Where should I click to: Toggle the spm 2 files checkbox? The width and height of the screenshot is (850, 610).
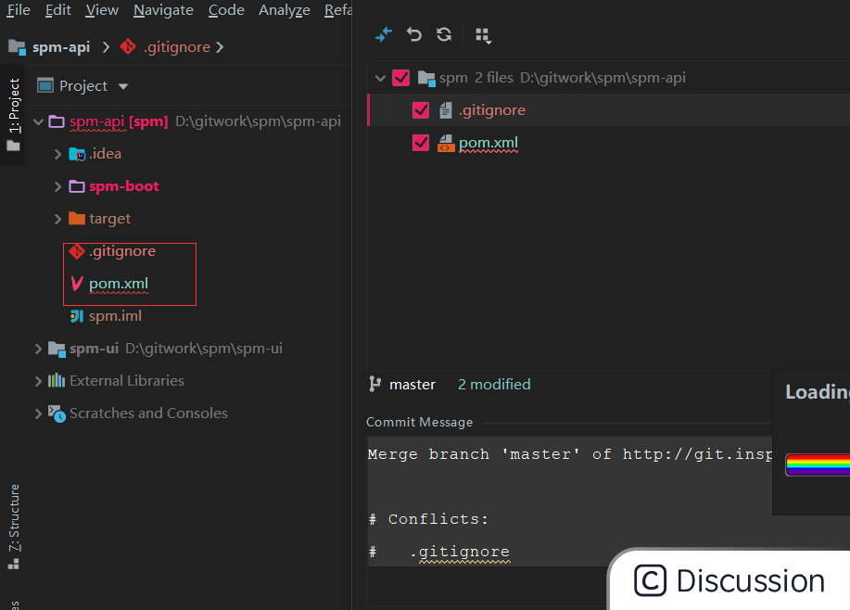point(401,78)
